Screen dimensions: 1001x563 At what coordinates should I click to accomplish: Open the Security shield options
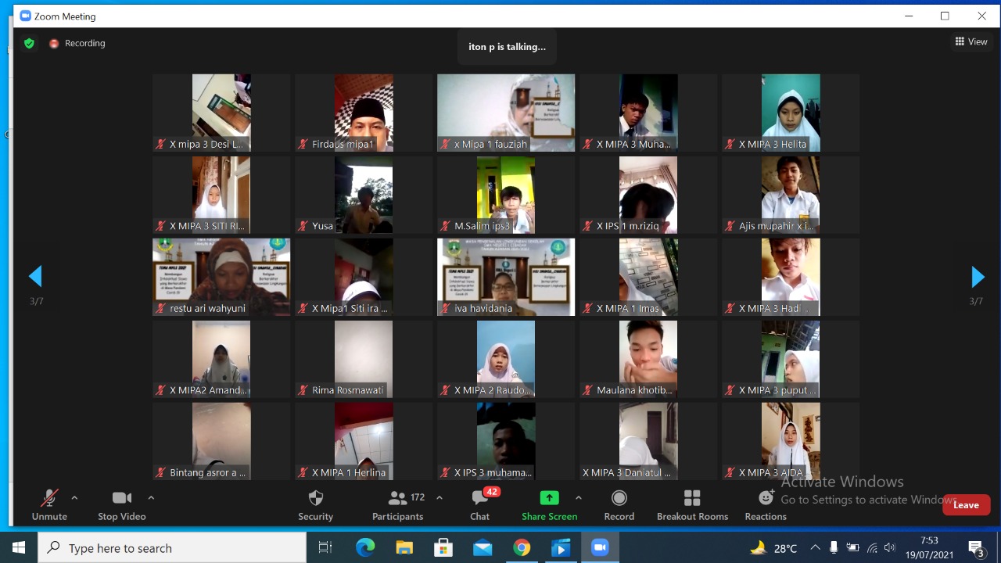pyautogui.click(x=315, y=505)
